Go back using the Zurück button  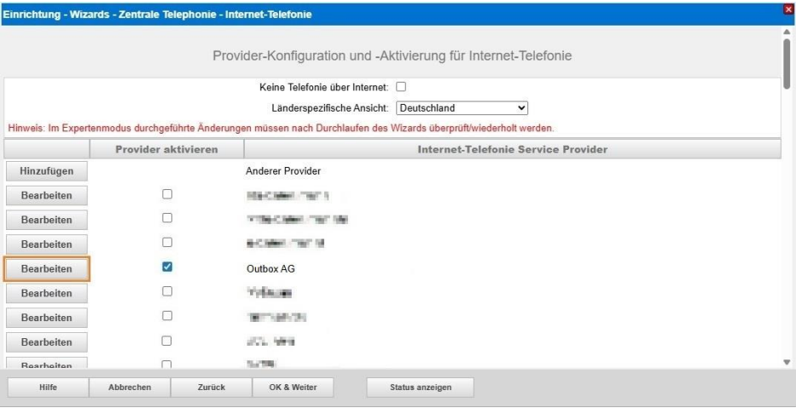211,388
